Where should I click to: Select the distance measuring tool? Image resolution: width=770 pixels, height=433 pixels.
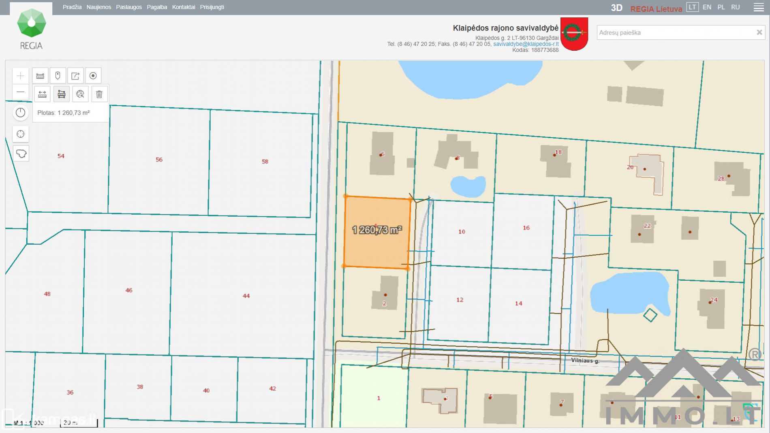[x=42, y=94]
